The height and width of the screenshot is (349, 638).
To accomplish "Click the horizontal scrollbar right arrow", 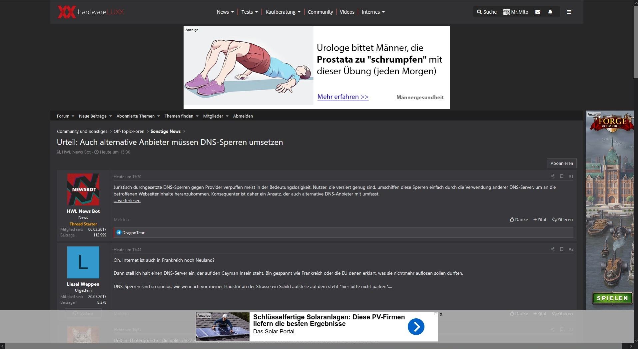I will [x=630, y=346].
